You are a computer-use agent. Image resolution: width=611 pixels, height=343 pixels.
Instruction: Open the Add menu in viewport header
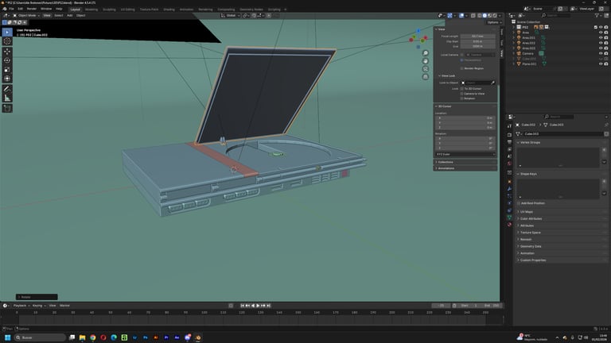70,16
